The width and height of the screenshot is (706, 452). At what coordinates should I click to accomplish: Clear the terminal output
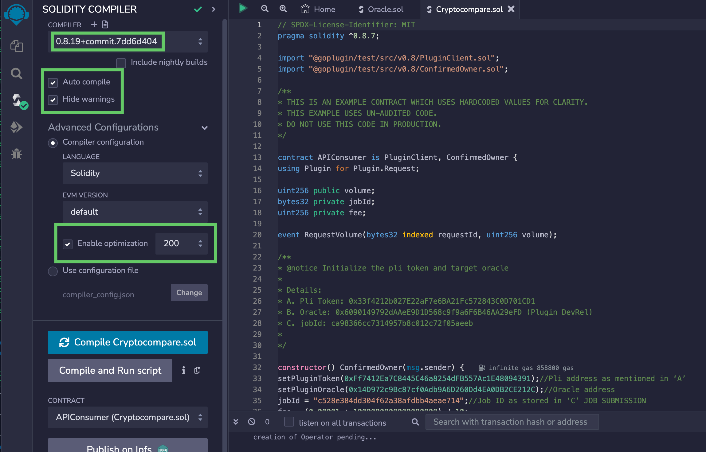point(252,422)
